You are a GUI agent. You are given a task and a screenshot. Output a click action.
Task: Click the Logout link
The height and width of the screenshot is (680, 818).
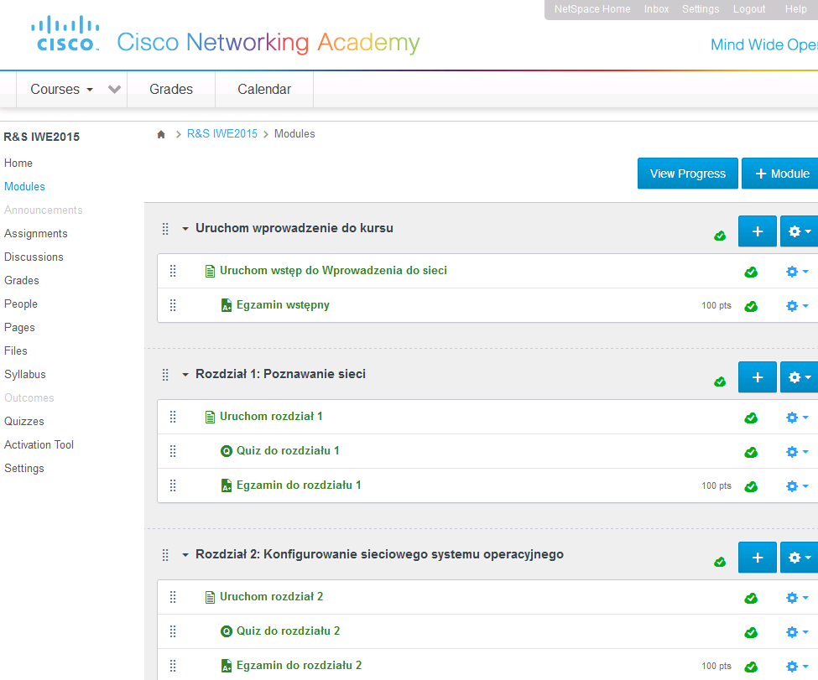click(749, 9)
